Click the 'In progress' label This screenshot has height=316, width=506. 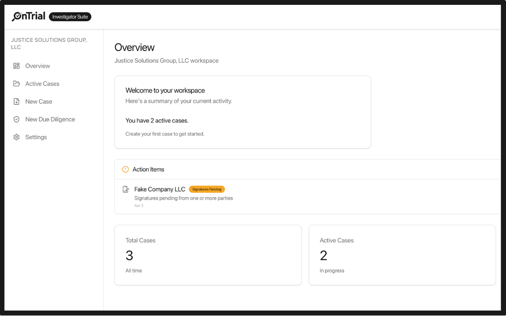pos(332,270)
